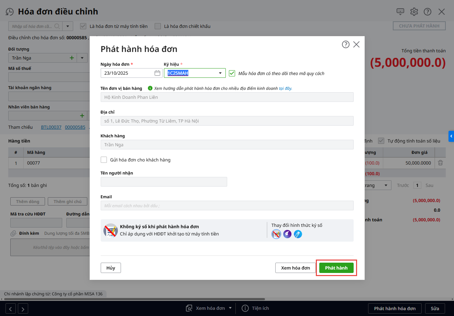The width and height of the screenshot is (454, 316).
Task: Open help icon in Phát hành hóa đơn dialog
Action: click(346, 44)
